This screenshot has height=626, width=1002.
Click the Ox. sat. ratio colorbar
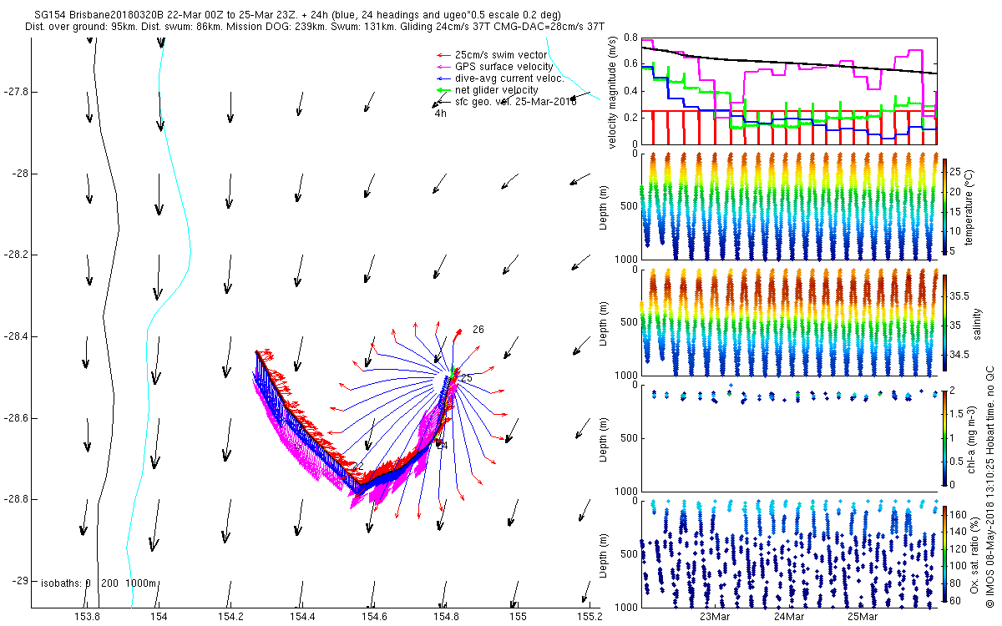click(x=945, y=553)
